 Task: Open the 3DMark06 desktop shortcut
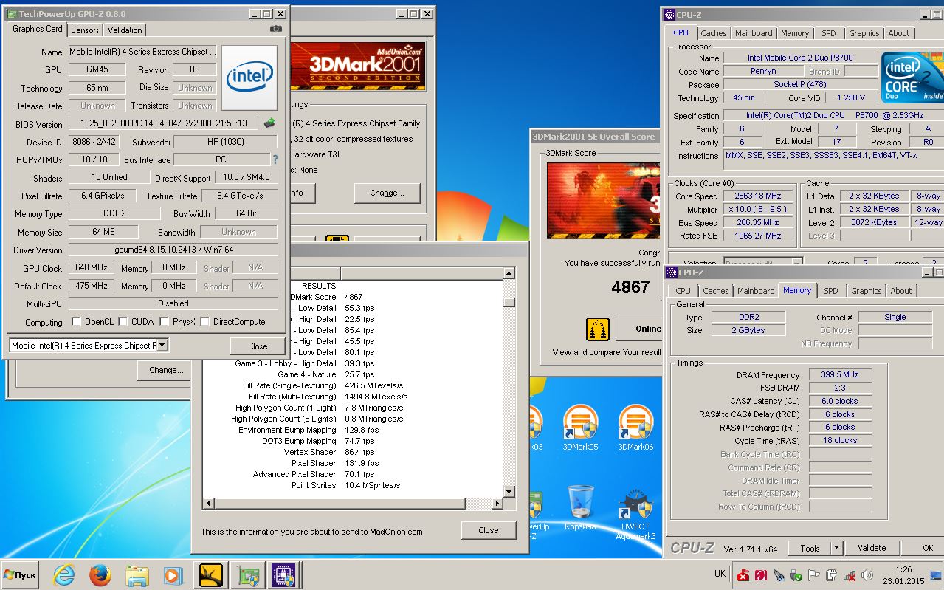[x=635, y=428]
